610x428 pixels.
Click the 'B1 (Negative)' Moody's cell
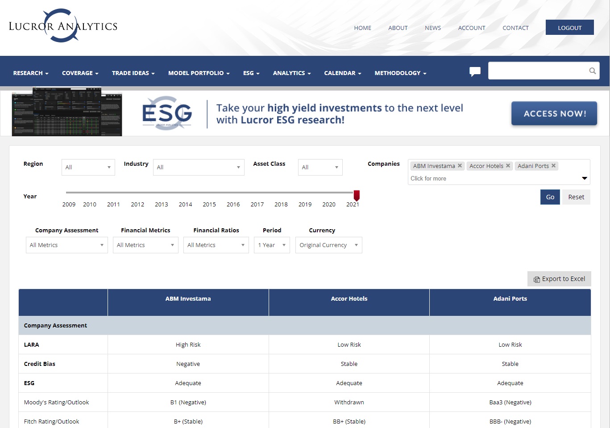click(188, 402)
